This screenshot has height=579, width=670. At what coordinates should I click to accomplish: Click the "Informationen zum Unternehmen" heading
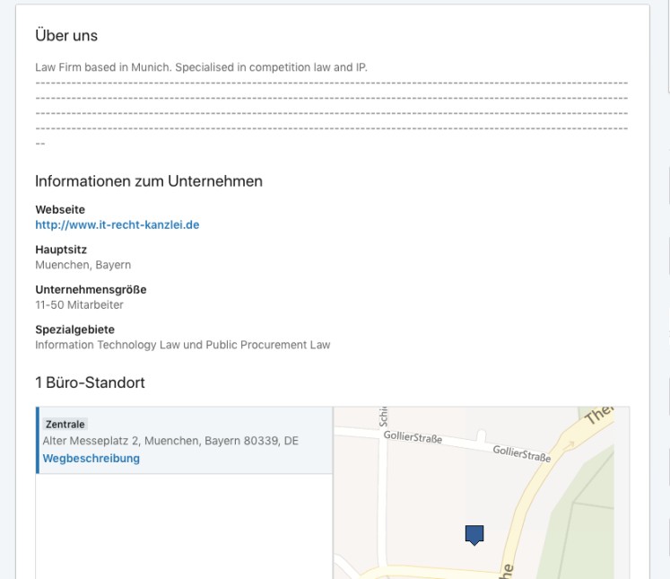coord(149,181)
